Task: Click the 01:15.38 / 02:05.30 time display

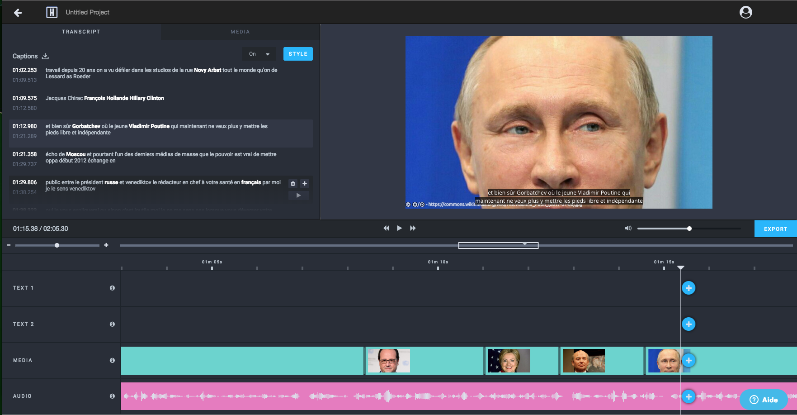Action: coord(40,229)
